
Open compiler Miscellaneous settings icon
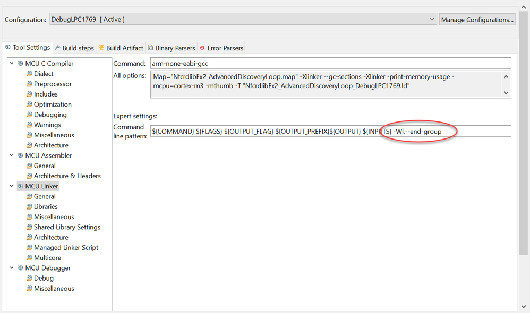[x=29, y=135]
